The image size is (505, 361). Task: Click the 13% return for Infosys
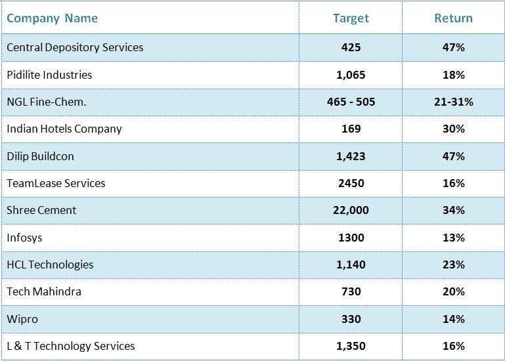tap(454, 238)
